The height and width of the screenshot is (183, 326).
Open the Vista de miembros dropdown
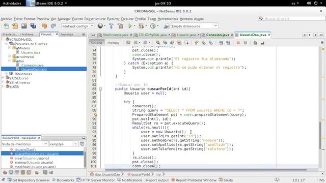pos(25,144)
